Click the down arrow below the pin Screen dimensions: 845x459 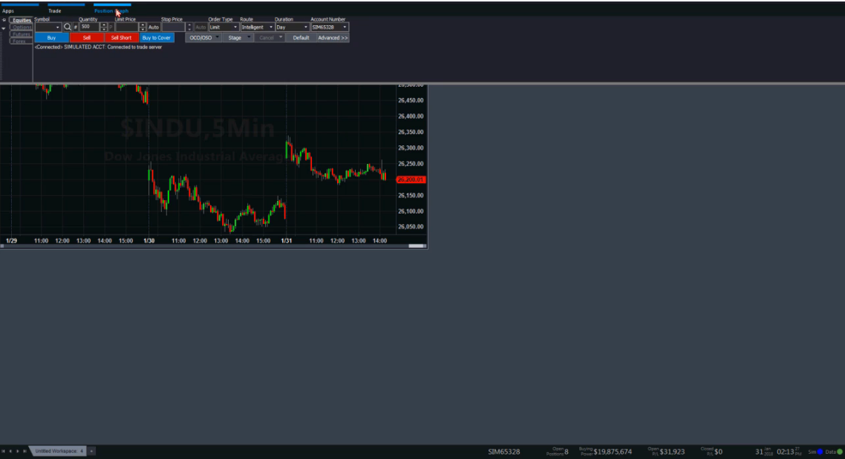(4, 28)
